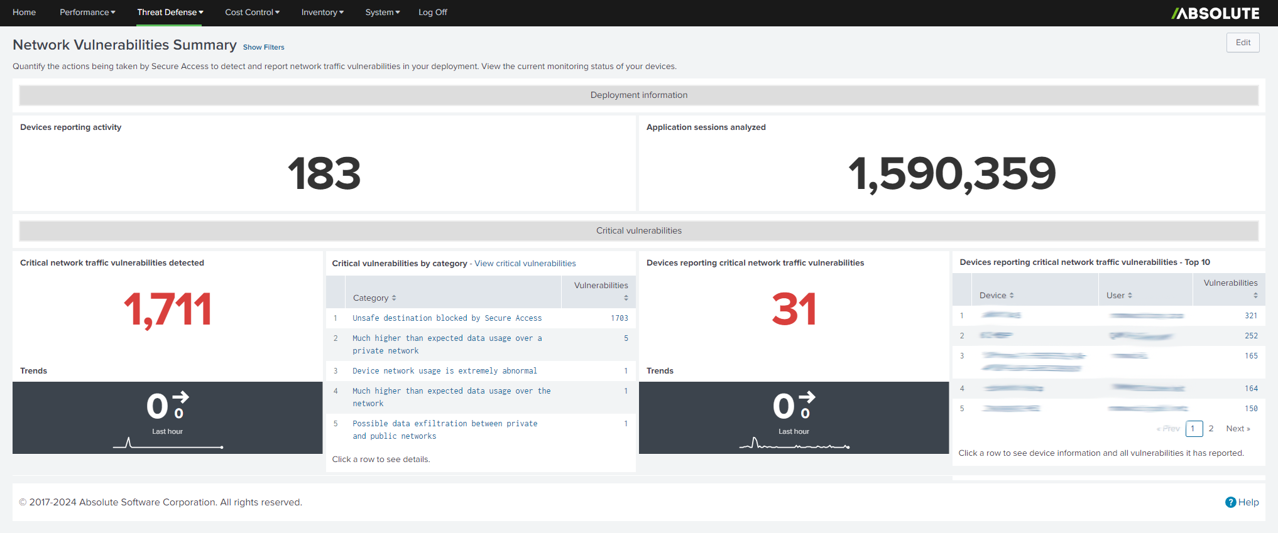Sort by Category column arrows
Image resolution: width=1278 pixels, height=533 pixels.
coord(394,298)
